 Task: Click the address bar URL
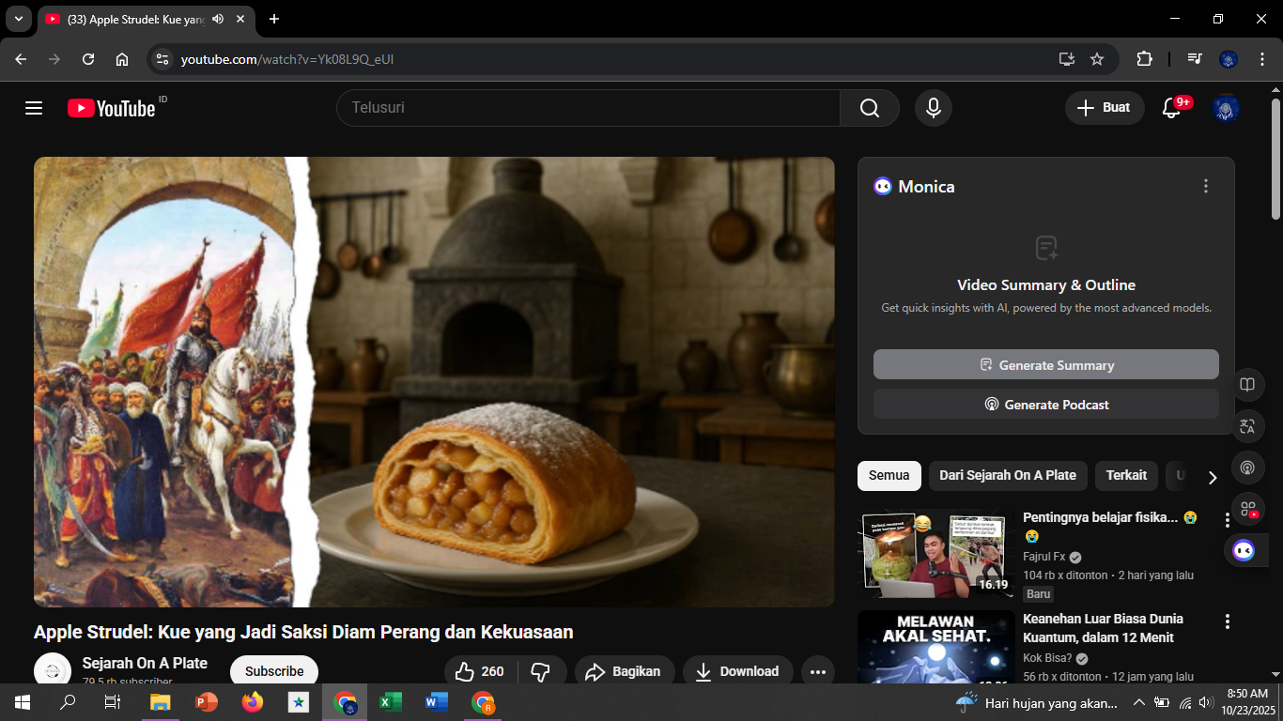click(286, 59)
